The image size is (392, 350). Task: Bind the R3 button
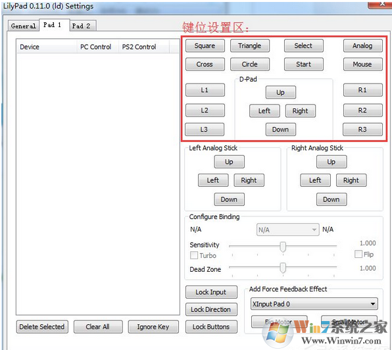362,129
